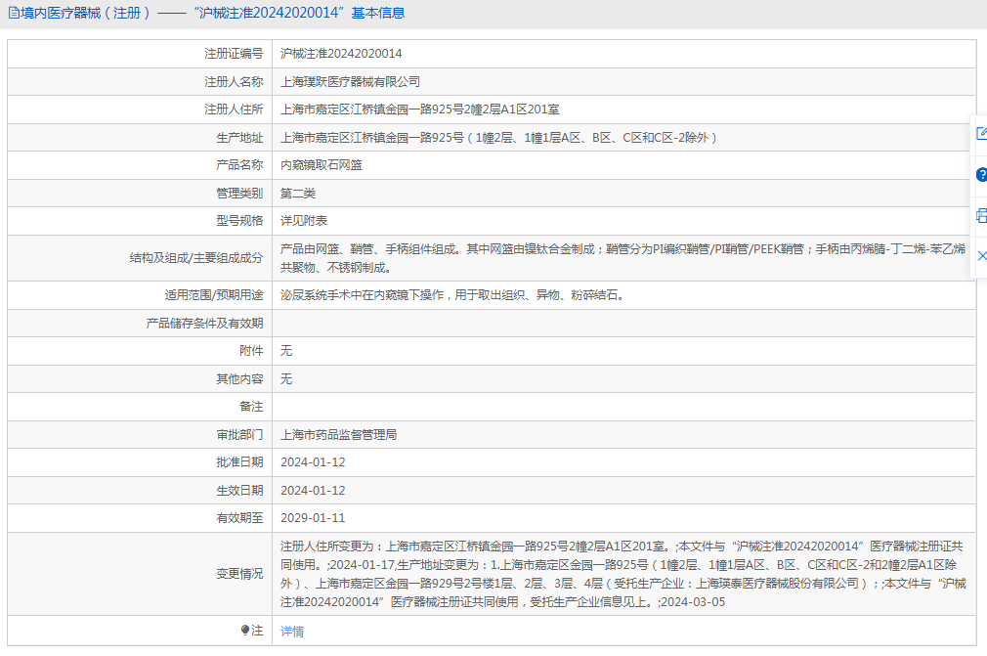Image resolution: width=987 pixels, height=656 pixels.
Task: Click the 附件 row label
Action: click(251, 351)
